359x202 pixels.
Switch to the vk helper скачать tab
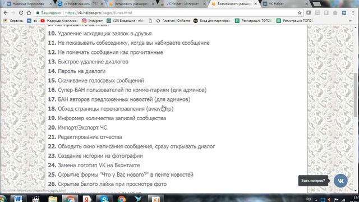(x=80, y=4)
